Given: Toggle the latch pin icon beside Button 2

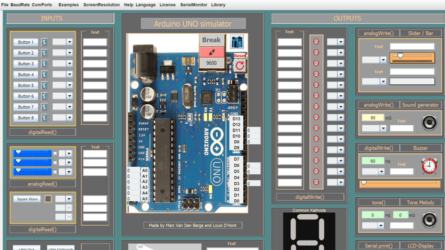Looking at the screenshot, I should pyautogui.click(x=44, y=53).
